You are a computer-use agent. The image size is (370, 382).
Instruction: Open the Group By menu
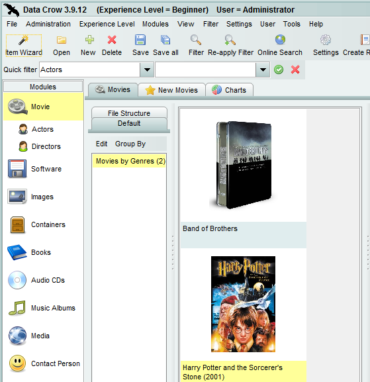[x=130, y=144]
